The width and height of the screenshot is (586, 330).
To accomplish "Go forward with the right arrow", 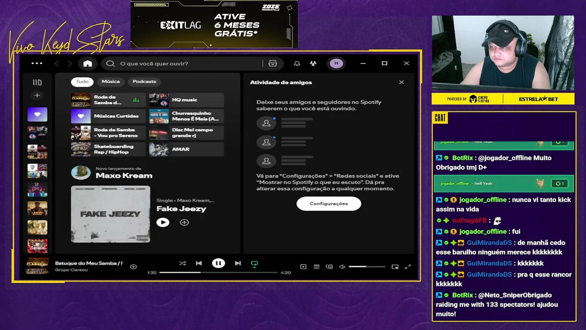I will coord(70,64).
